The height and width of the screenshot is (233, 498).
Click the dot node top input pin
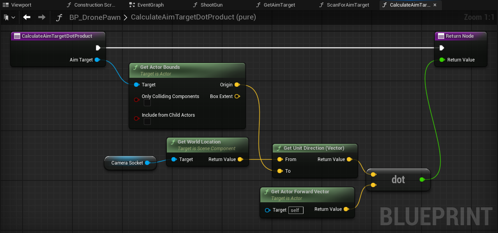tap(373, 174)
